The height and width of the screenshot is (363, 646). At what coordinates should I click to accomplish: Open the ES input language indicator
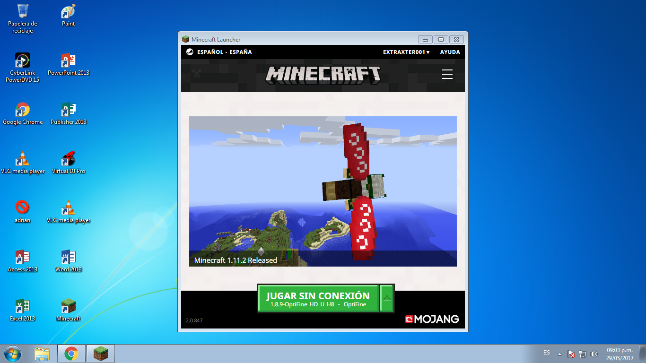[x=547, y=353]
